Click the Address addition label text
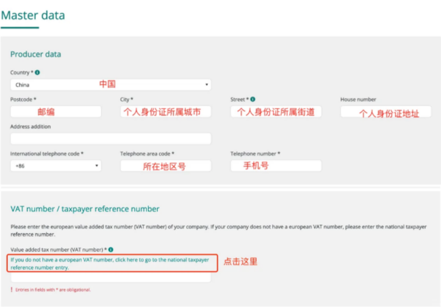This screenshot has height=307, width=441. pyautogui.click(x=30, y=127)
